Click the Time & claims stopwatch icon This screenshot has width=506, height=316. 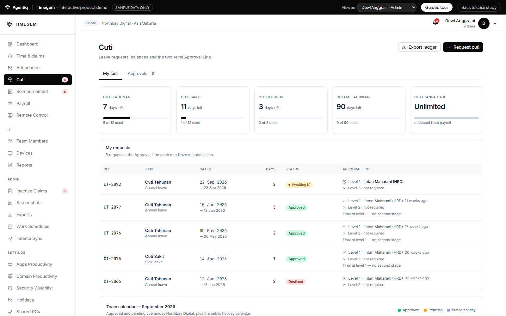coord(10,56)
